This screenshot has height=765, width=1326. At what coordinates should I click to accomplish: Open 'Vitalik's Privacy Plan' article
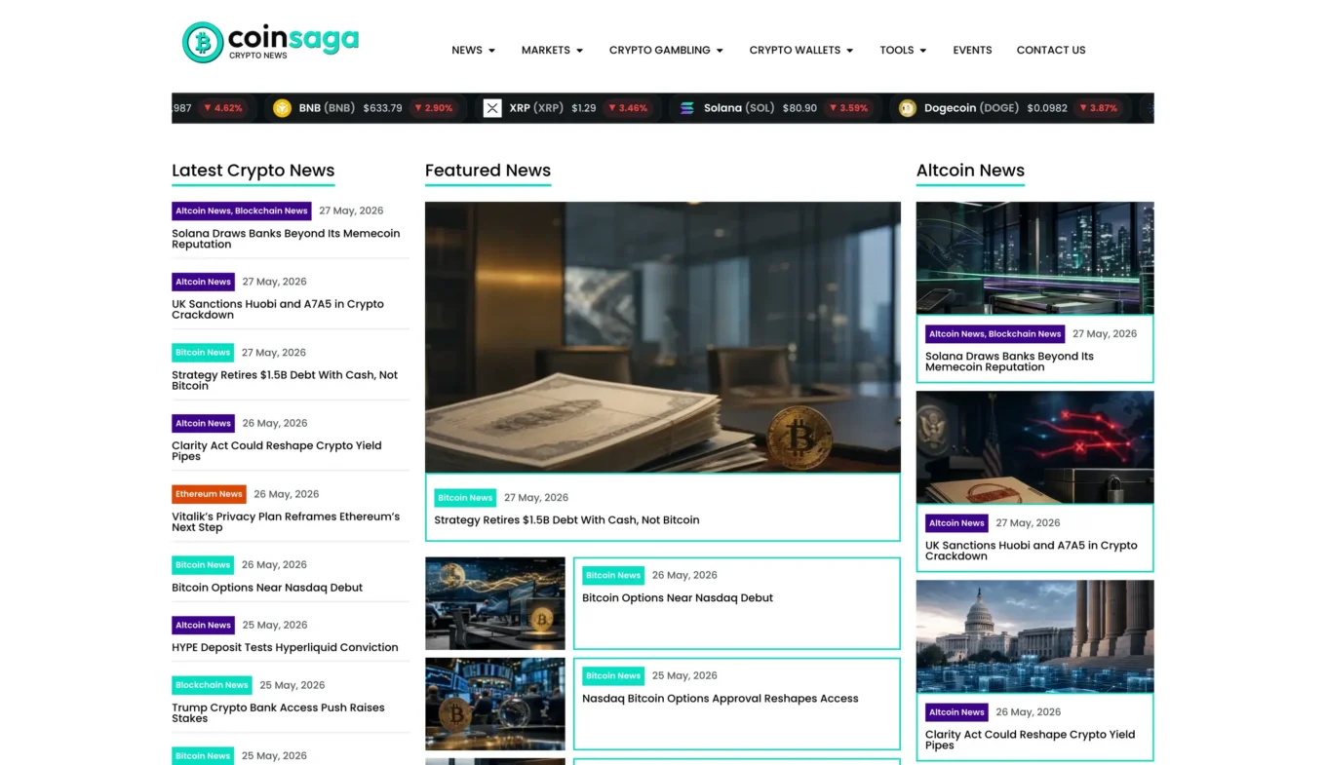(x=286, y=521)
